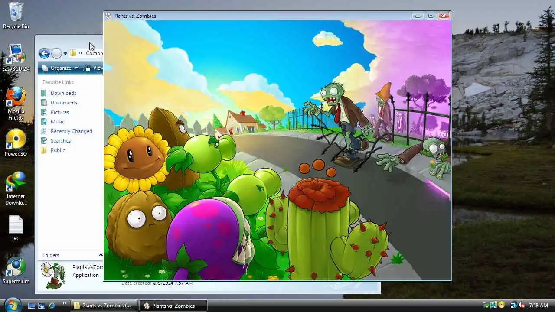
Task: Open the Recycle Bin desktop icon
Action: click(16, 16)
